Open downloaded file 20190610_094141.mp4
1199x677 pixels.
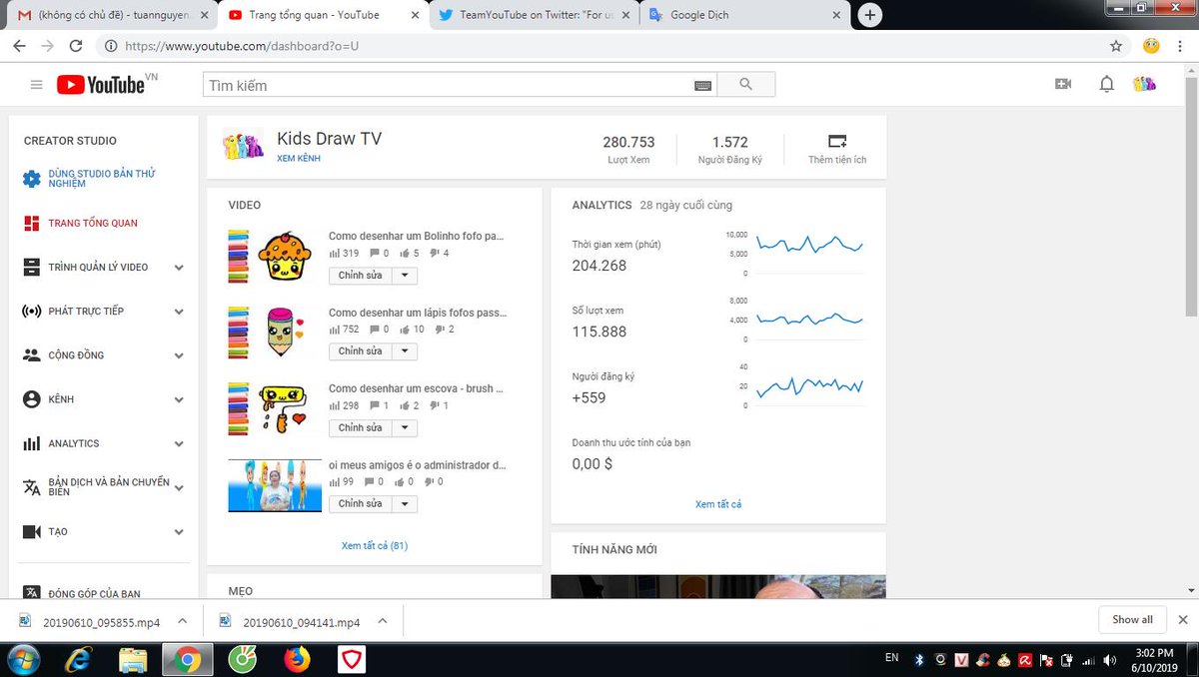pos(301,621)
